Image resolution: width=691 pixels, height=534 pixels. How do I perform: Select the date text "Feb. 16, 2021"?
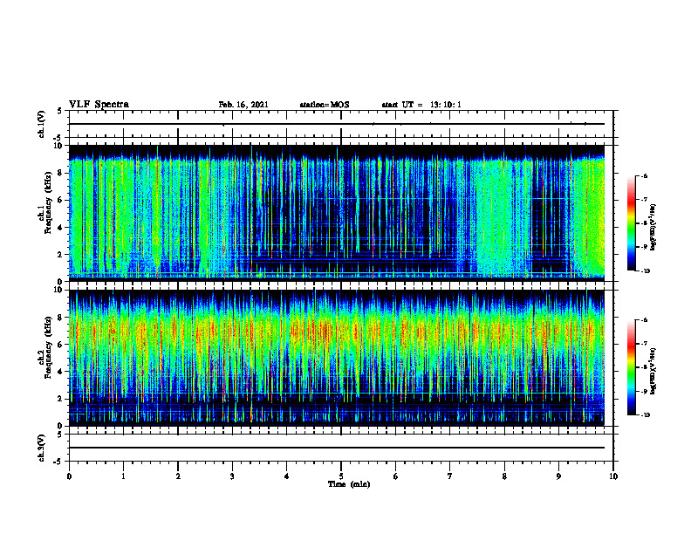point(243,105)
